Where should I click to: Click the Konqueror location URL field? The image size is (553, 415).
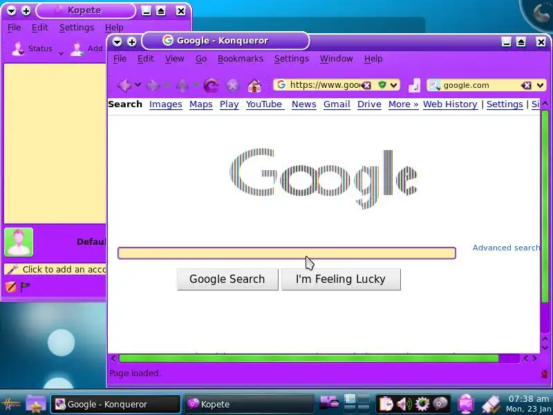point(324,85)
